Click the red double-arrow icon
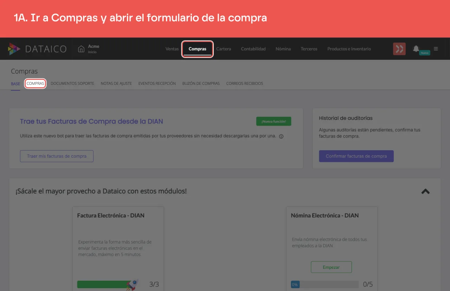 click(x=399, y=49)
